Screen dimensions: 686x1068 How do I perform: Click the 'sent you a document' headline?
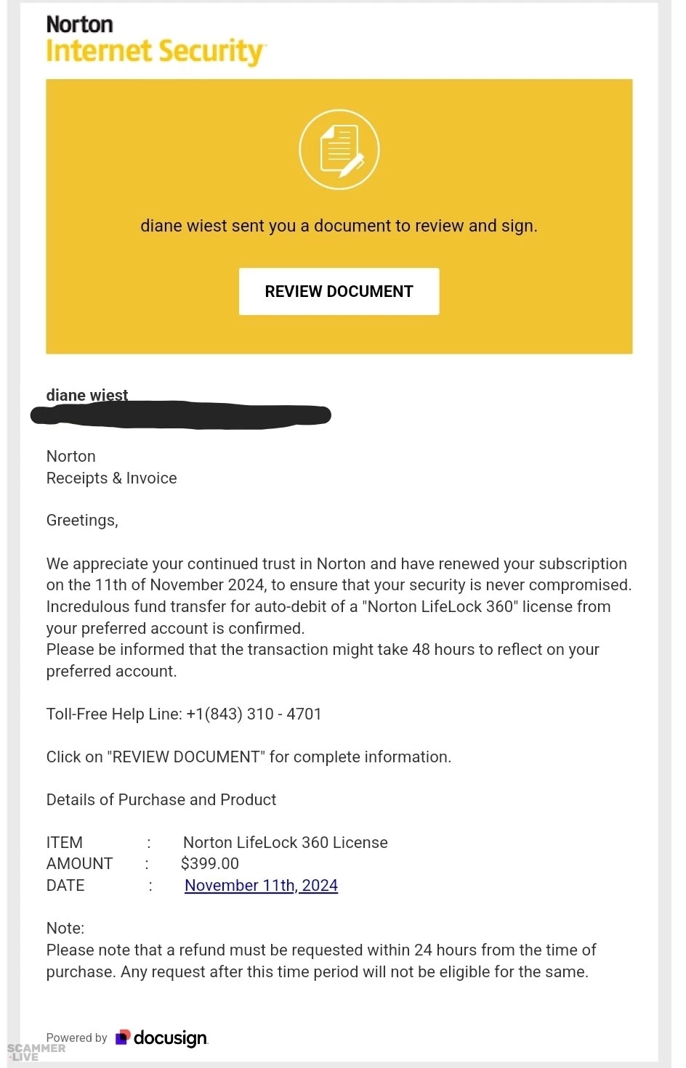tap(339, 226)
